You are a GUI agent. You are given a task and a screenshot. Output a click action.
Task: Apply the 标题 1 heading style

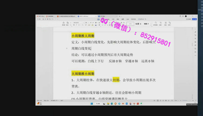tap(139, 24)
